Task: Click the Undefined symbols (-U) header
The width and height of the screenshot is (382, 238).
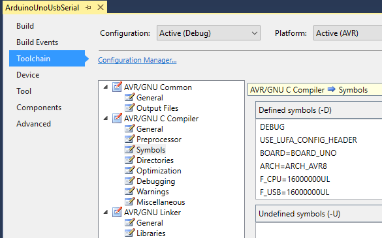Action: point(319,214)
